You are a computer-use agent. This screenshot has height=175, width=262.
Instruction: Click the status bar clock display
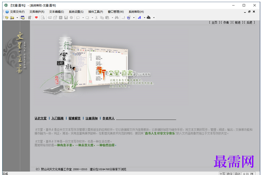248,174
